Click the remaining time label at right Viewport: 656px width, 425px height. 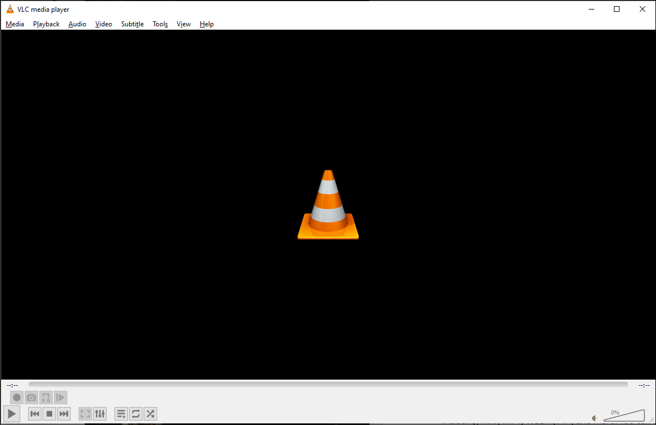pos(644,385)
